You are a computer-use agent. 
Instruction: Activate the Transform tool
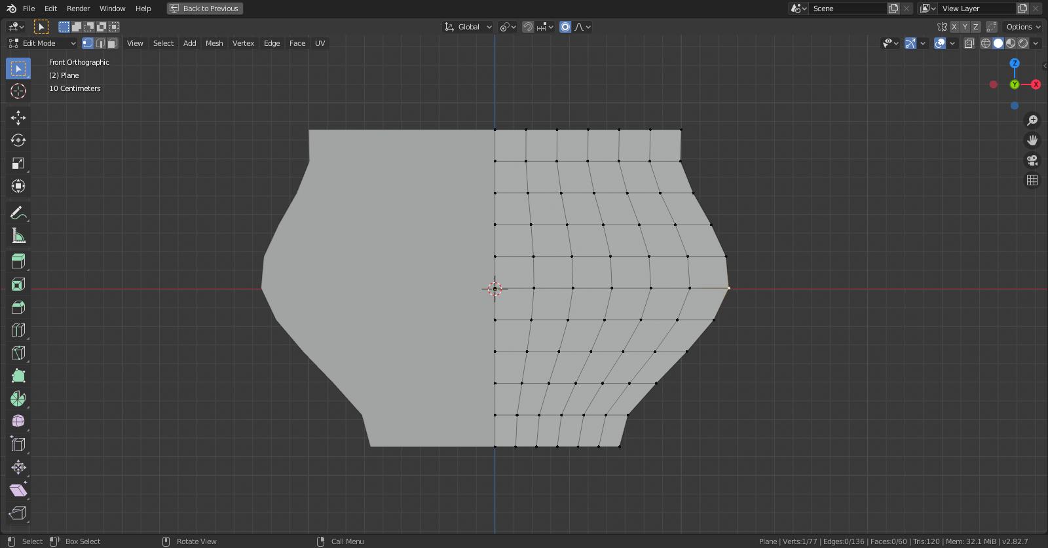(18, 186)
